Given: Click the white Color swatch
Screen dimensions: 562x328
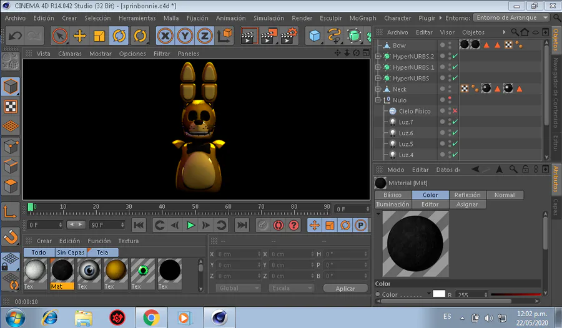Looking at the screenshot, I should click(x=439, y=294).
